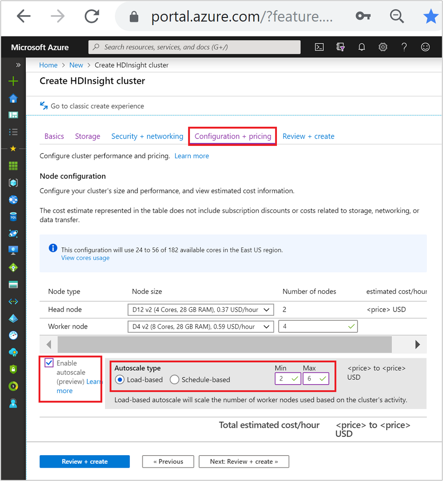Screen dimensions: 443x481
Task: Open SQL databases sidebar icon
Action: pyautogui.click(x=13, y=217)
